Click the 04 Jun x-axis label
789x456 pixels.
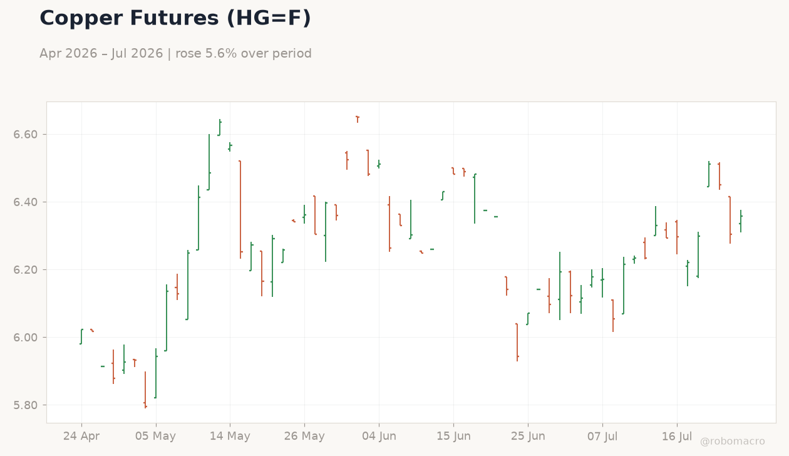click(x=379, y=437)
